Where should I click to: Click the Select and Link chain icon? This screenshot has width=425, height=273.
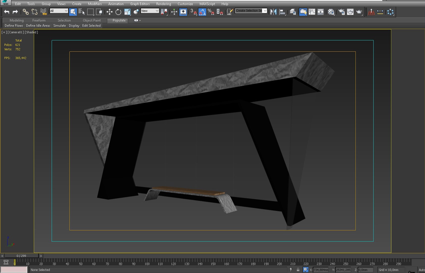point(26,12)
